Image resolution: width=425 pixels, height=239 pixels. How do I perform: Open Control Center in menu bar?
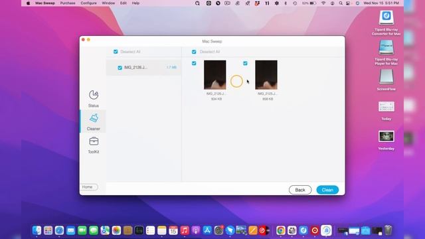pos(348,3)
